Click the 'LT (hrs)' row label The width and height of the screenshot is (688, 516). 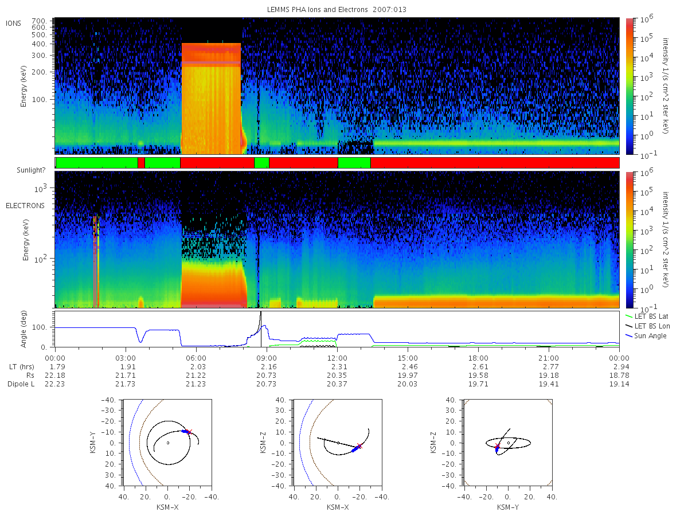click(22, 366)
